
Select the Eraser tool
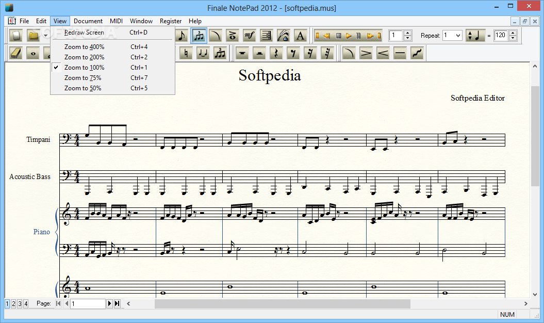[x=16, y=53]
